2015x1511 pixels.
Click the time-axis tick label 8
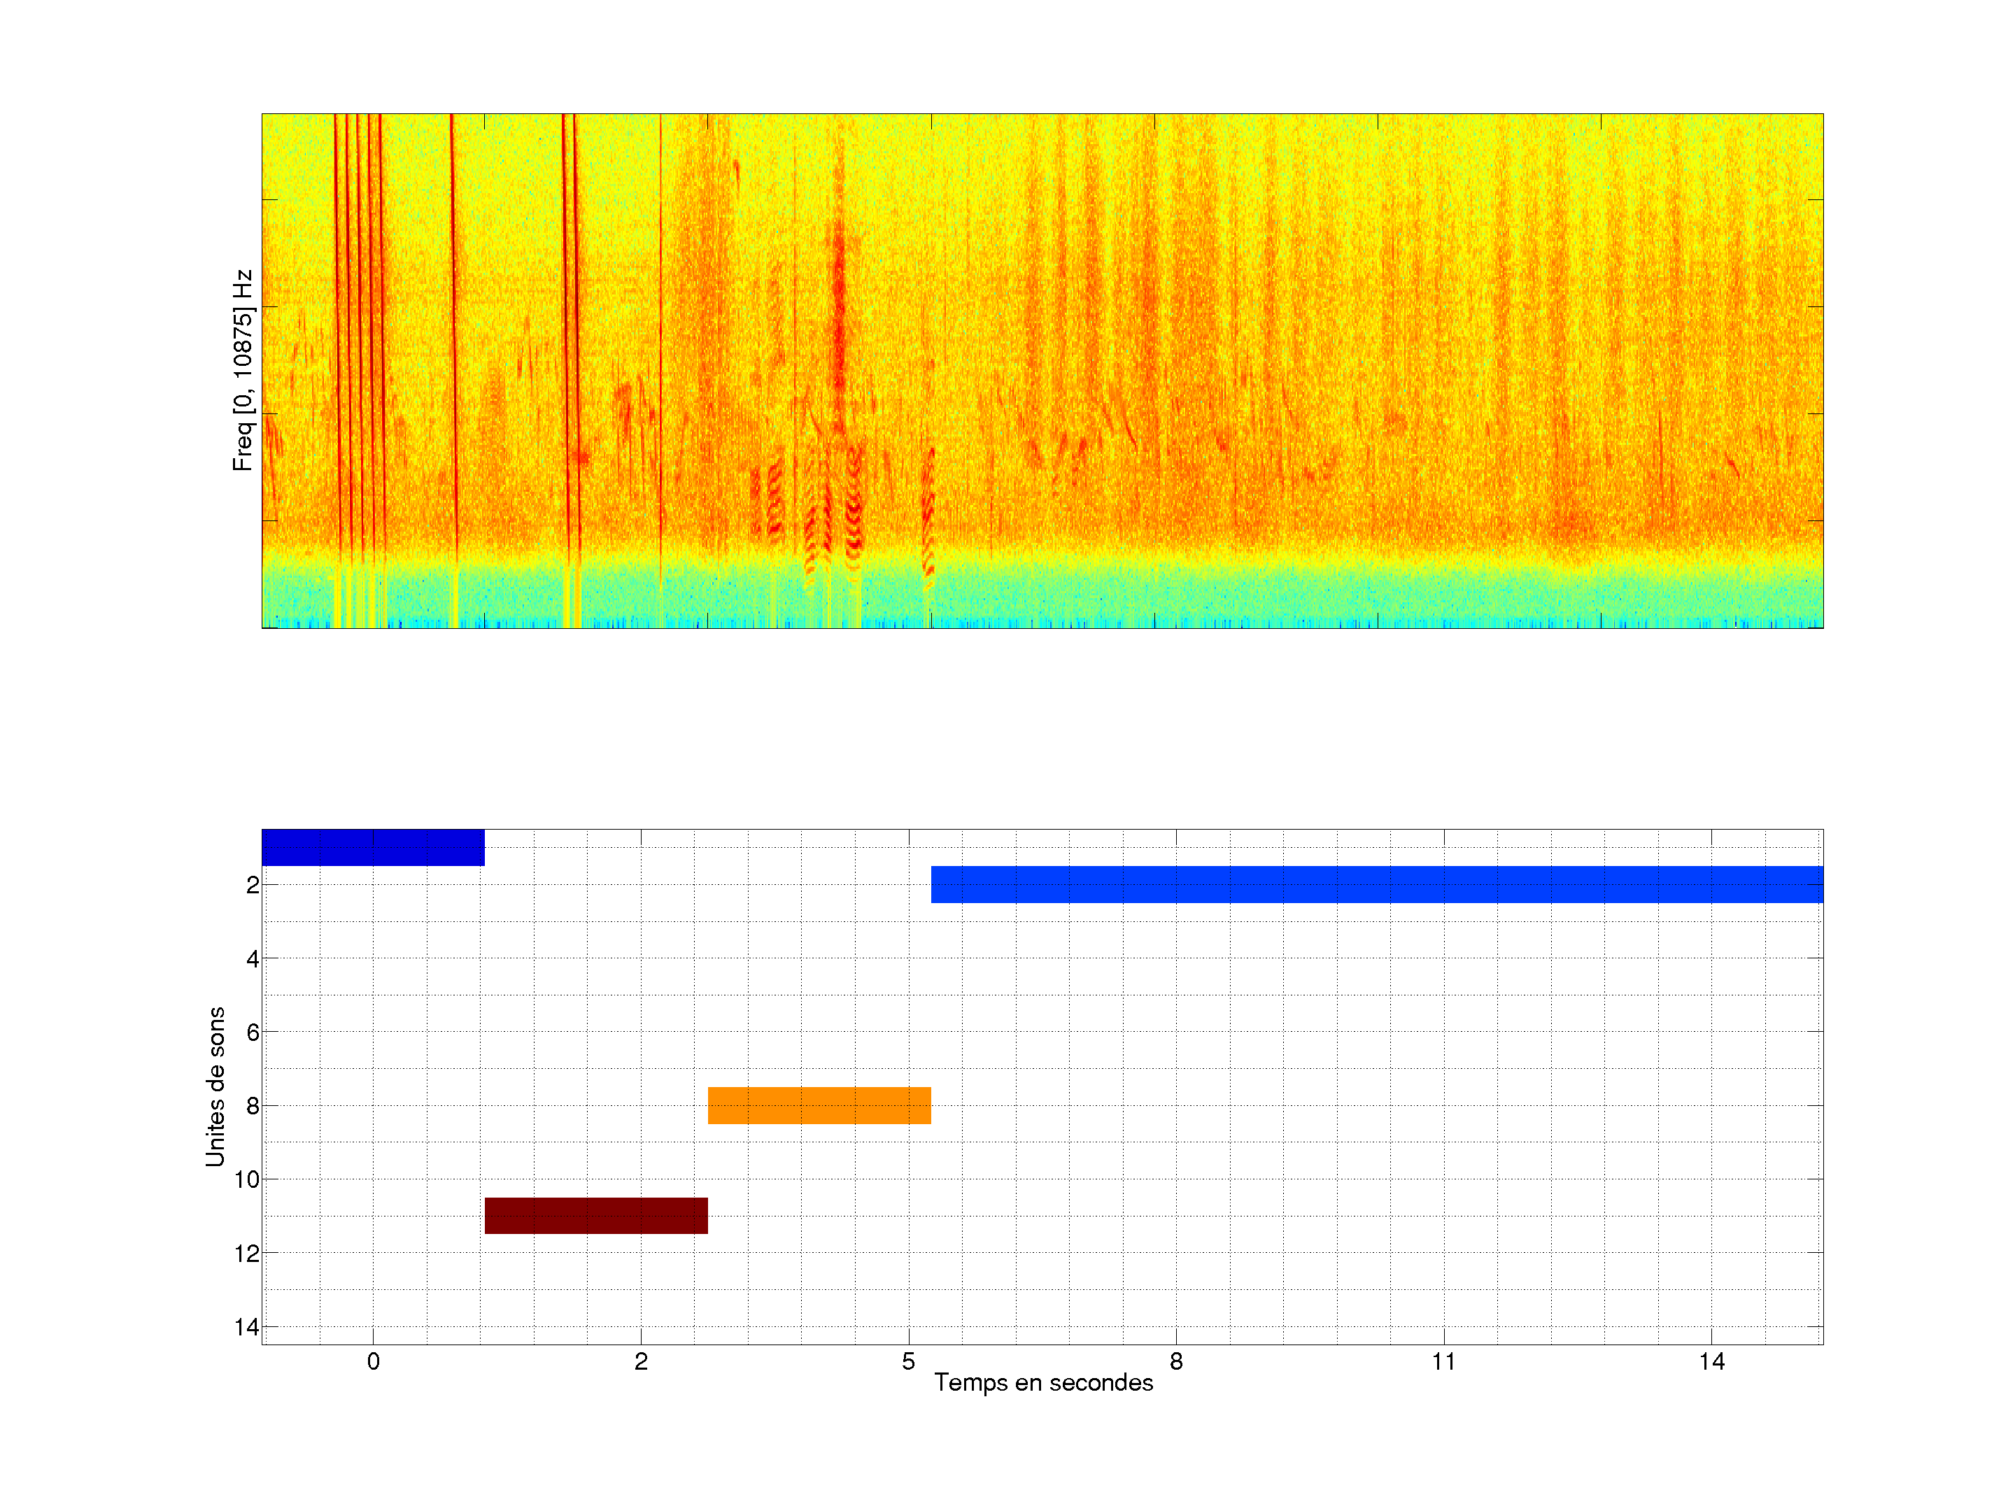[x=1176, y=1361]
